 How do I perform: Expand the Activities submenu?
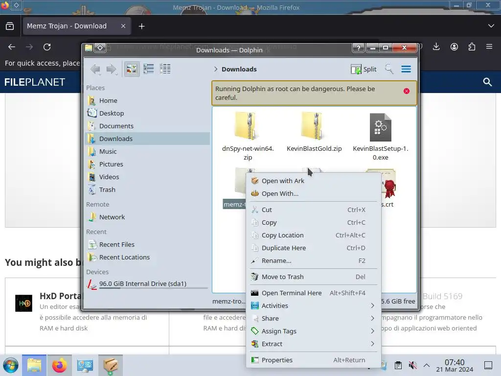tap(313, 305)
